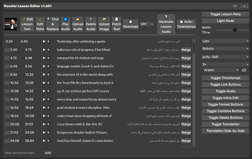The height and width of the screenshot is (159, 252).
Task: Click link icon left of timestamp 24.08
Action: click(7, 141)
